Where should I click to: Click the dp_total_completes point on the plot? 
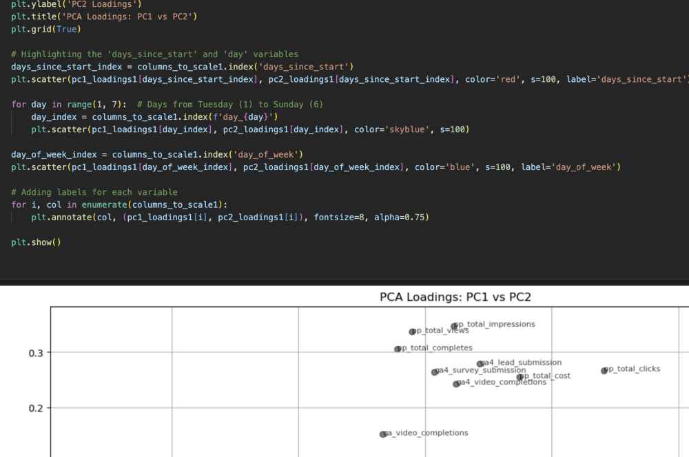click(x=398, y=348)
